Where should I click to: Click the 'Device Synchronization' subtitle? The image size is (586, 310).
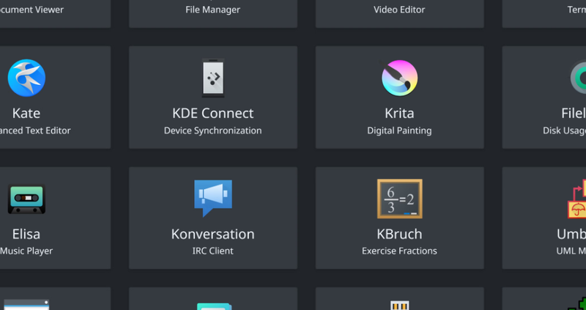coord(213,130)
